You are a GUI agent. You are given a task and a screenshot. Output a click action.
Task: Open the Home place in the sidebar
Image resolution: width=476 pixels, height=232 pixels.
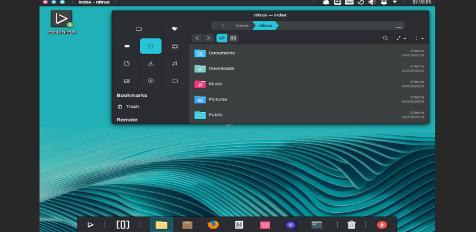150,46
